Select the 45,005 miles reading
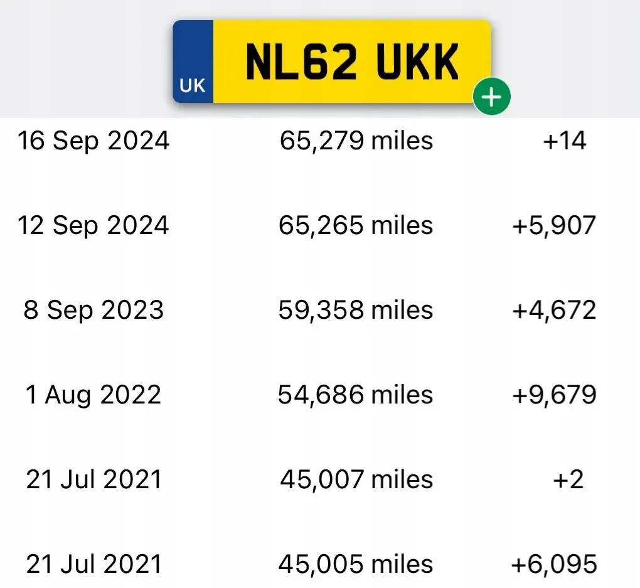 coord(356,564)
